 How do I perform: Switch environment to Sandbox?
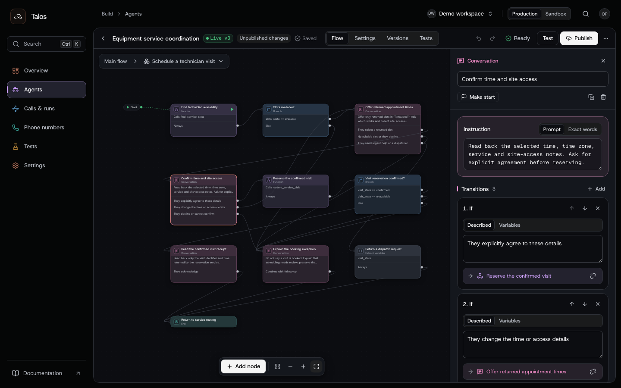555,14
